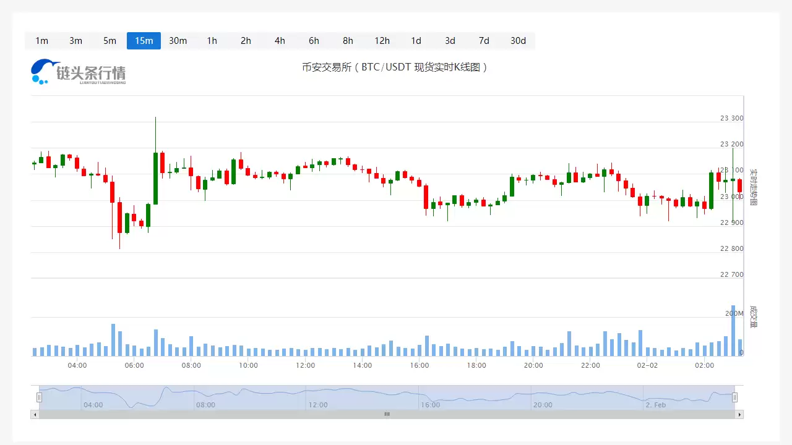Switch to the 7d timeframe
The width and height of the screenshot is (792, 445).
(484, 41)
